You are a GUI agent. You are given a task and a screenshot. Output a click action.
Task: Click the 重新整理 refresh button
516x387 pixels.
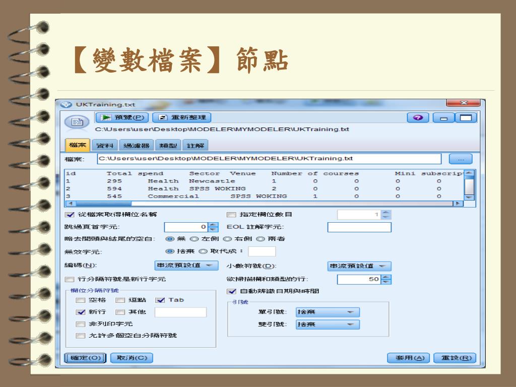pos(181,117)
